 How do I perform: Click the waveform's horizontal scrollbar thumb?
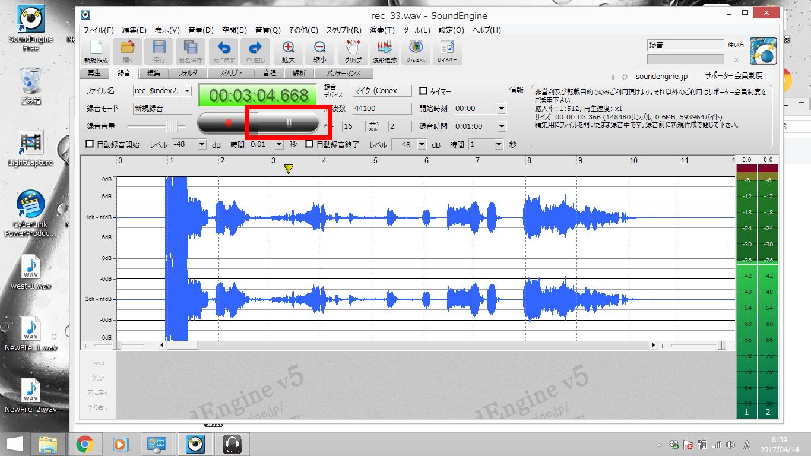(x=182, y=345)
